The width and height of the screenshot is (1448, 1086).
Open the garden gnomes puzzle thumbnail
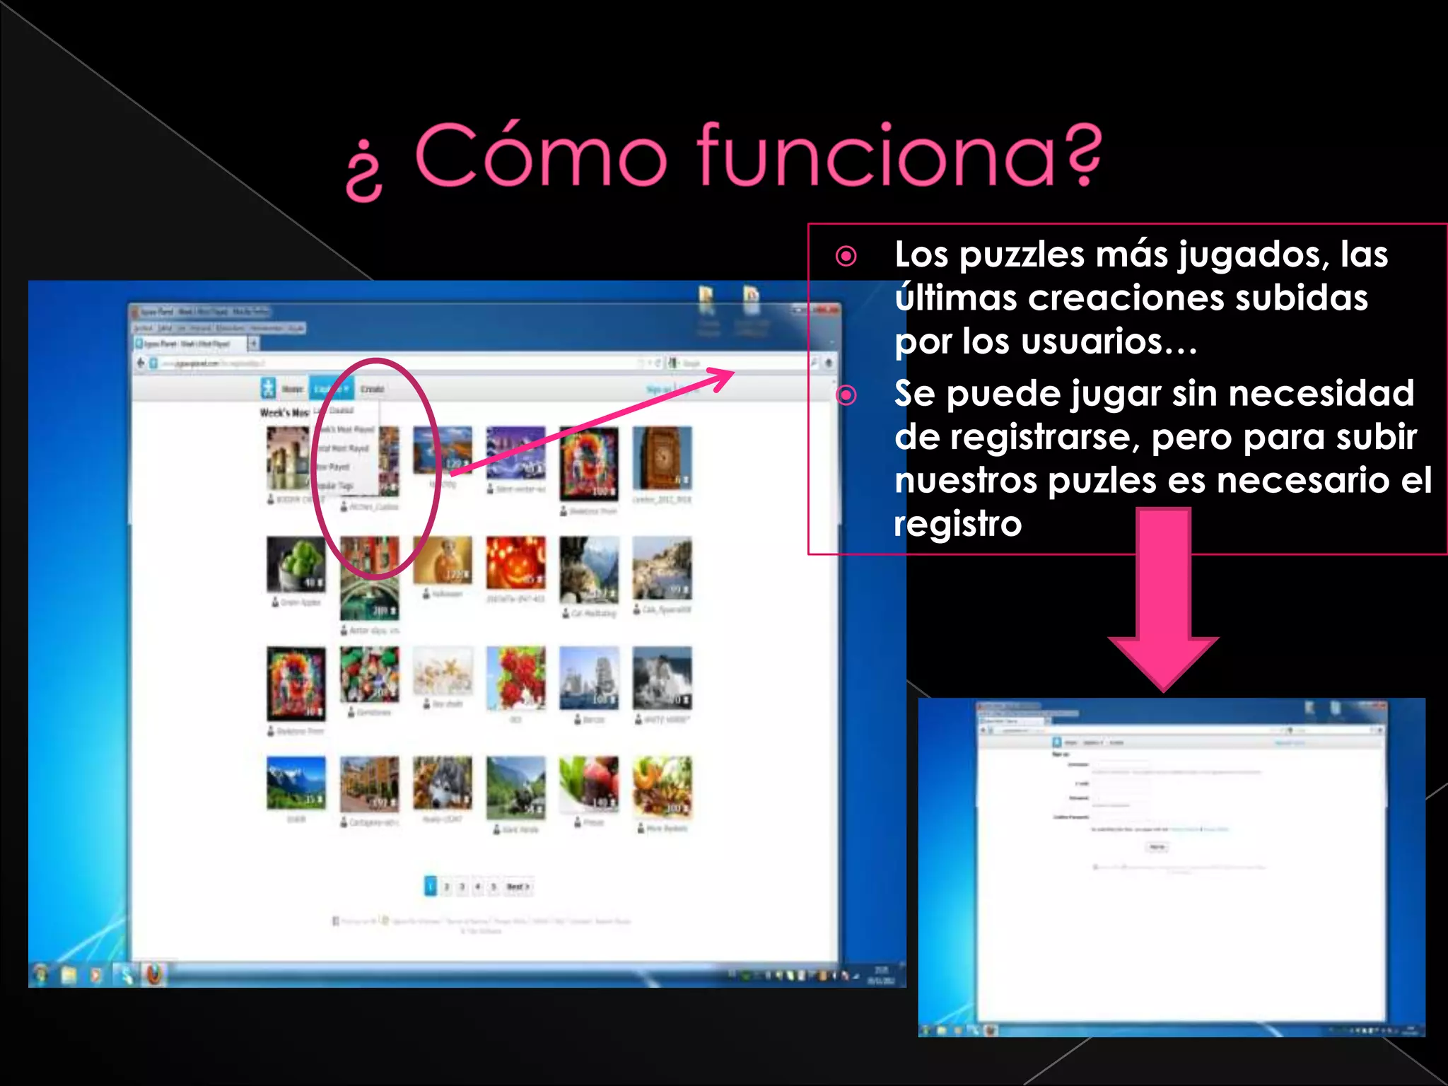click(x=369, y=675)
